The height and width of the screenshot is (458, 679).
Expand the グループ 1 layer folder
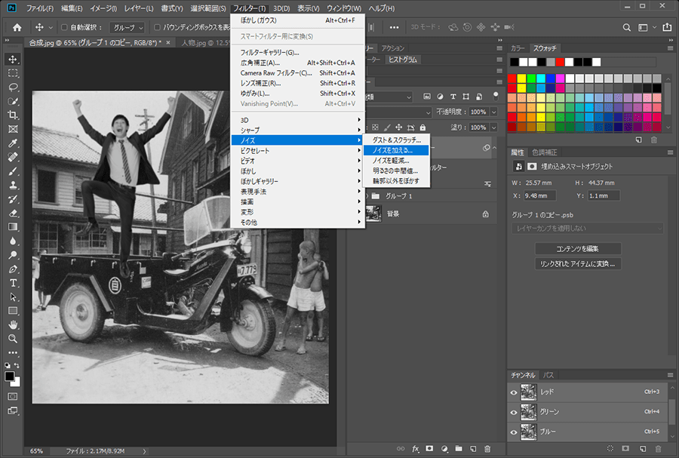coord(367,196)
